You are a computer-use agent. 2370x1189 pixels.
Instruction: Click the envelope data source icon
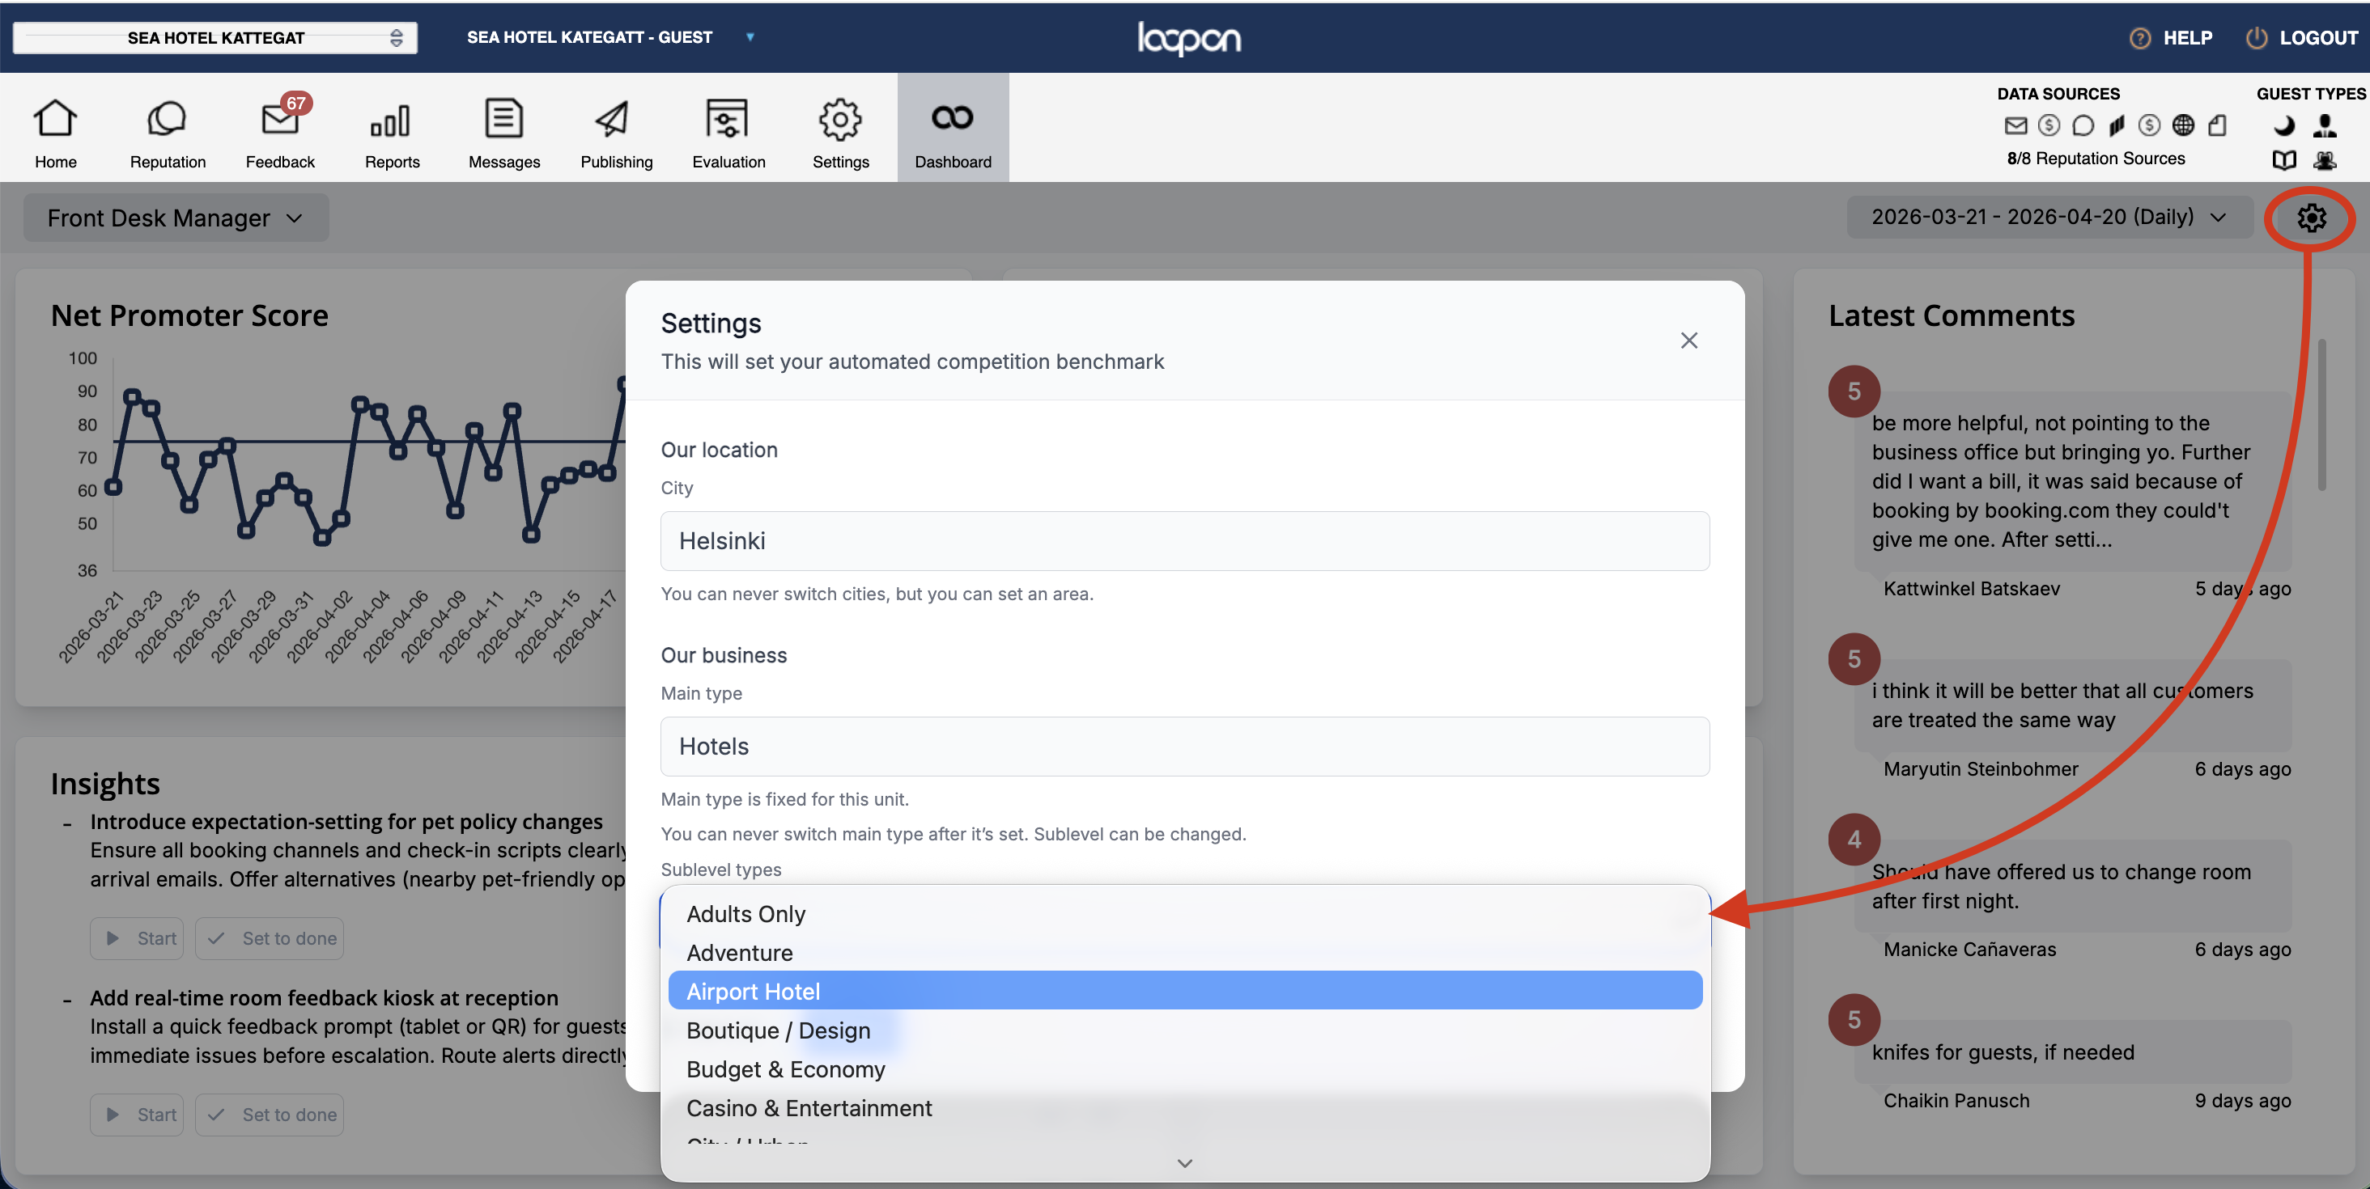click(x=2015, y=125)
